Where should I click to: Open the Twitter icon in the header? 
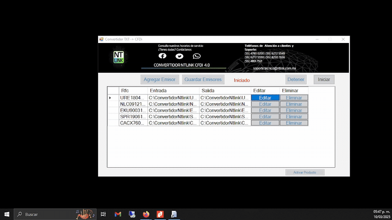(x=179, y=56)
